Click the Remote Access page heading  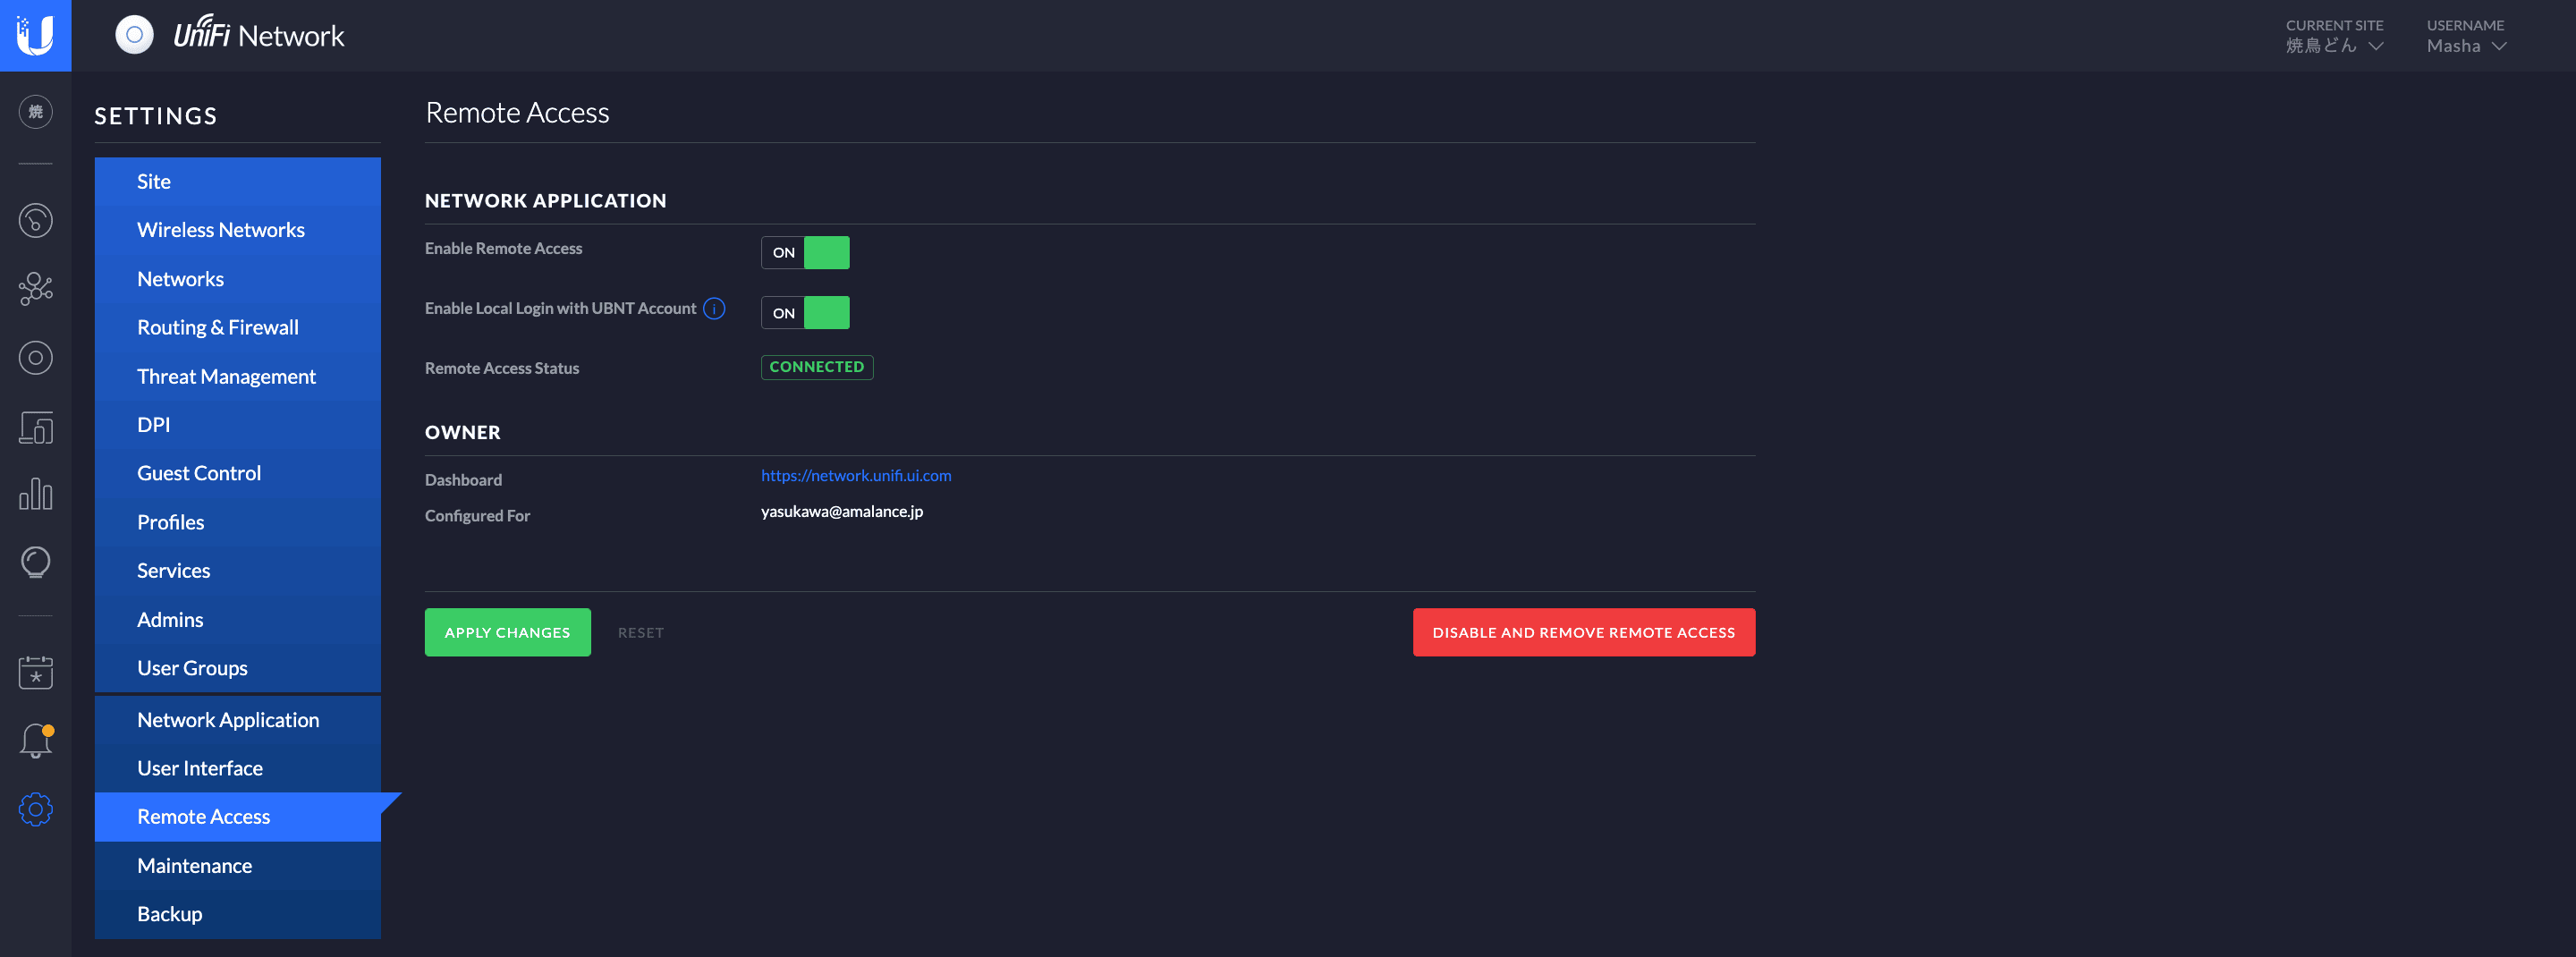click(x=517, y=113)
